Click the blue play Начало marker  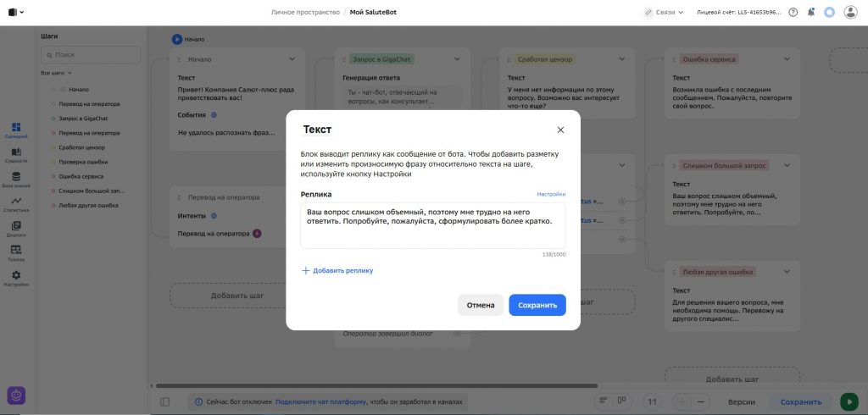coord(176,39)
